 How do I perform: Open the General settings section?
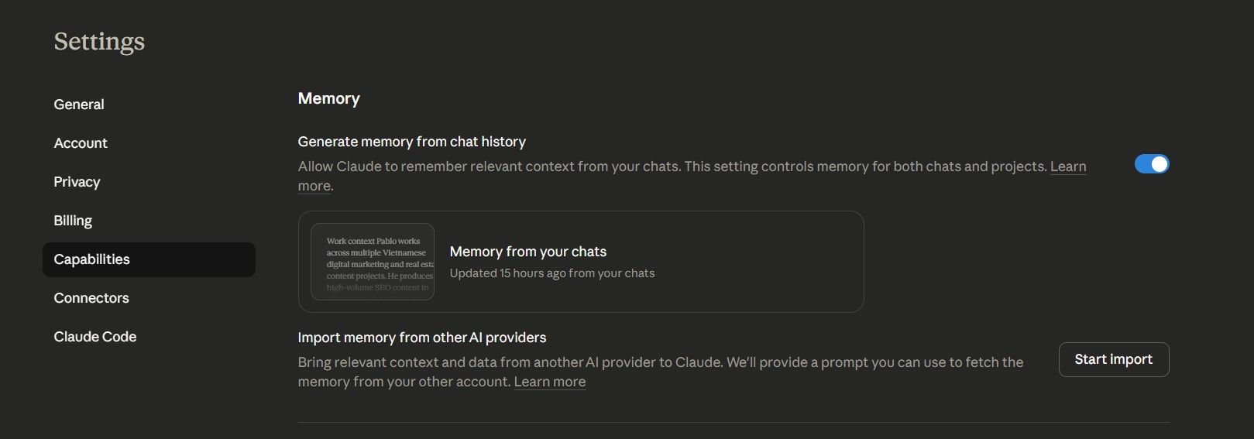point(79,105)
